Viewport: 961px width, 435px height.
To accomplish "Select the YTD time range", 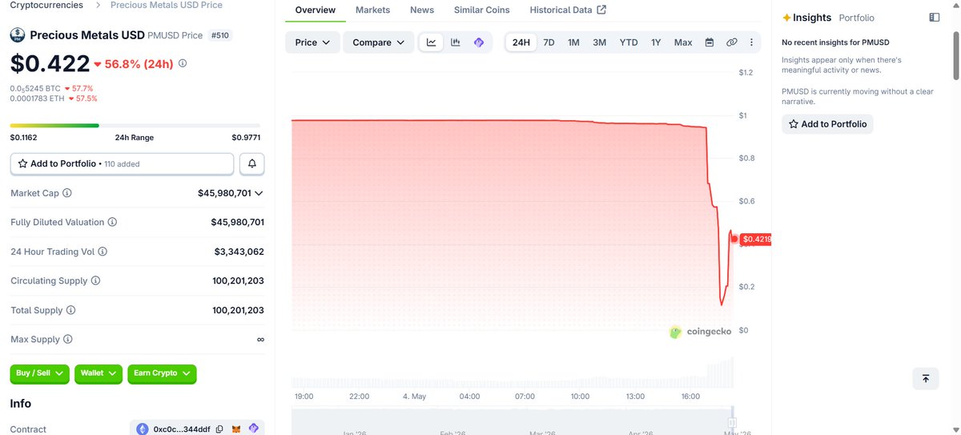I will coord(629,42).
